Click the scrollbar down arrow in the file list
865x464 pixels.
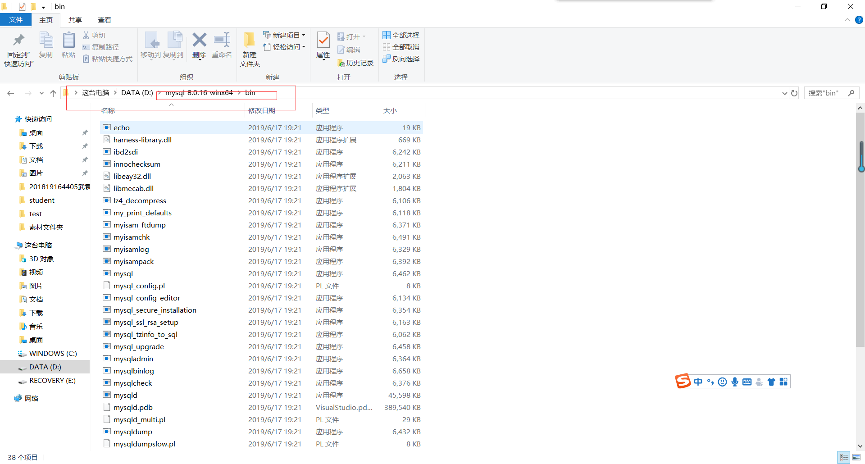coord(860,446)
